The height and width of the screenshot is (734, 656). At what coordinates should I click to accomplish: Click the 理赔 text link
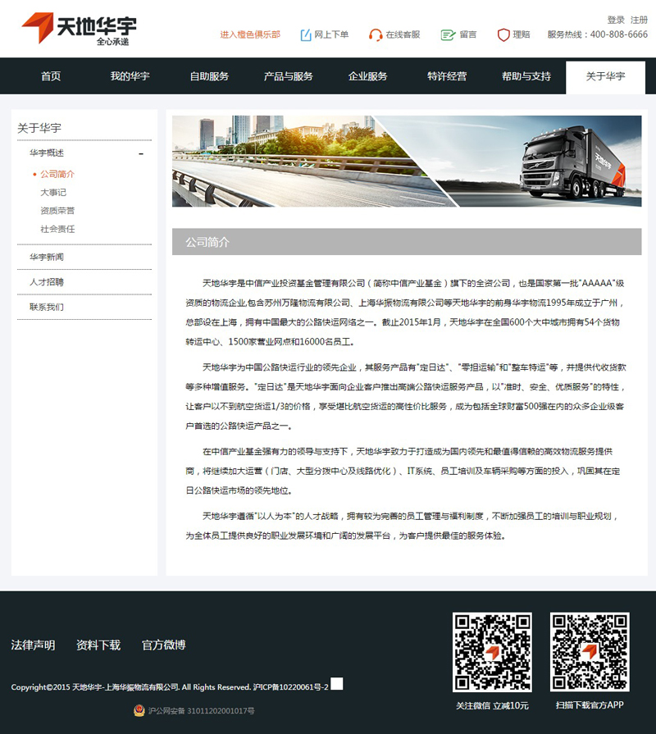[522, 34]
